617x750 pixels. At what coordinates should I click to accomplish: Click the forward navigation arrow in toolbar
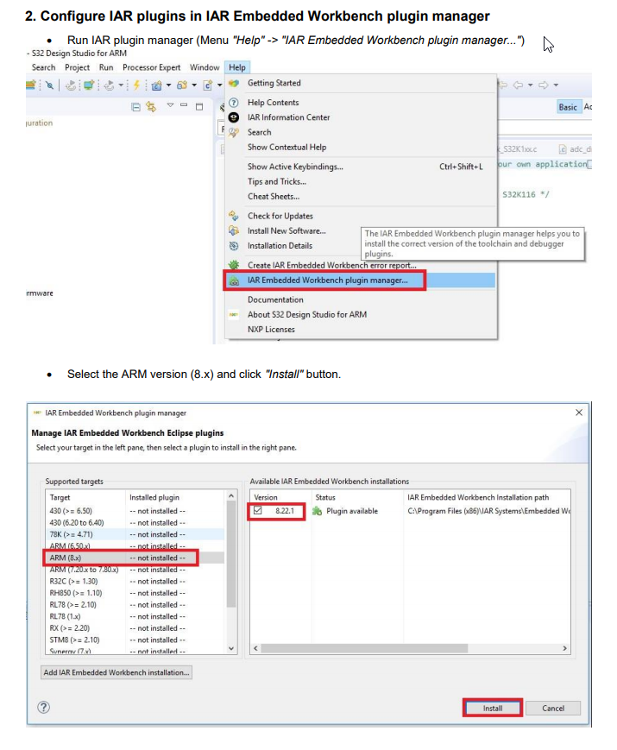(544, 85)
